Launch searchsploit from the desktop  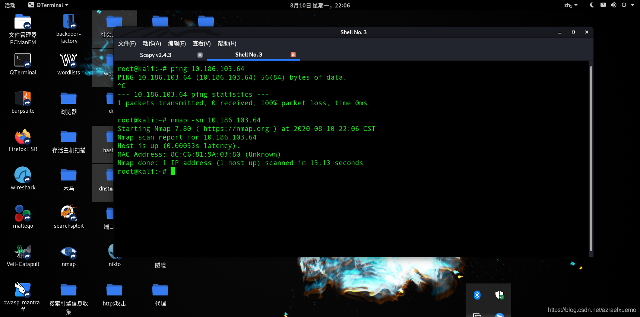[x=69, y=217]
